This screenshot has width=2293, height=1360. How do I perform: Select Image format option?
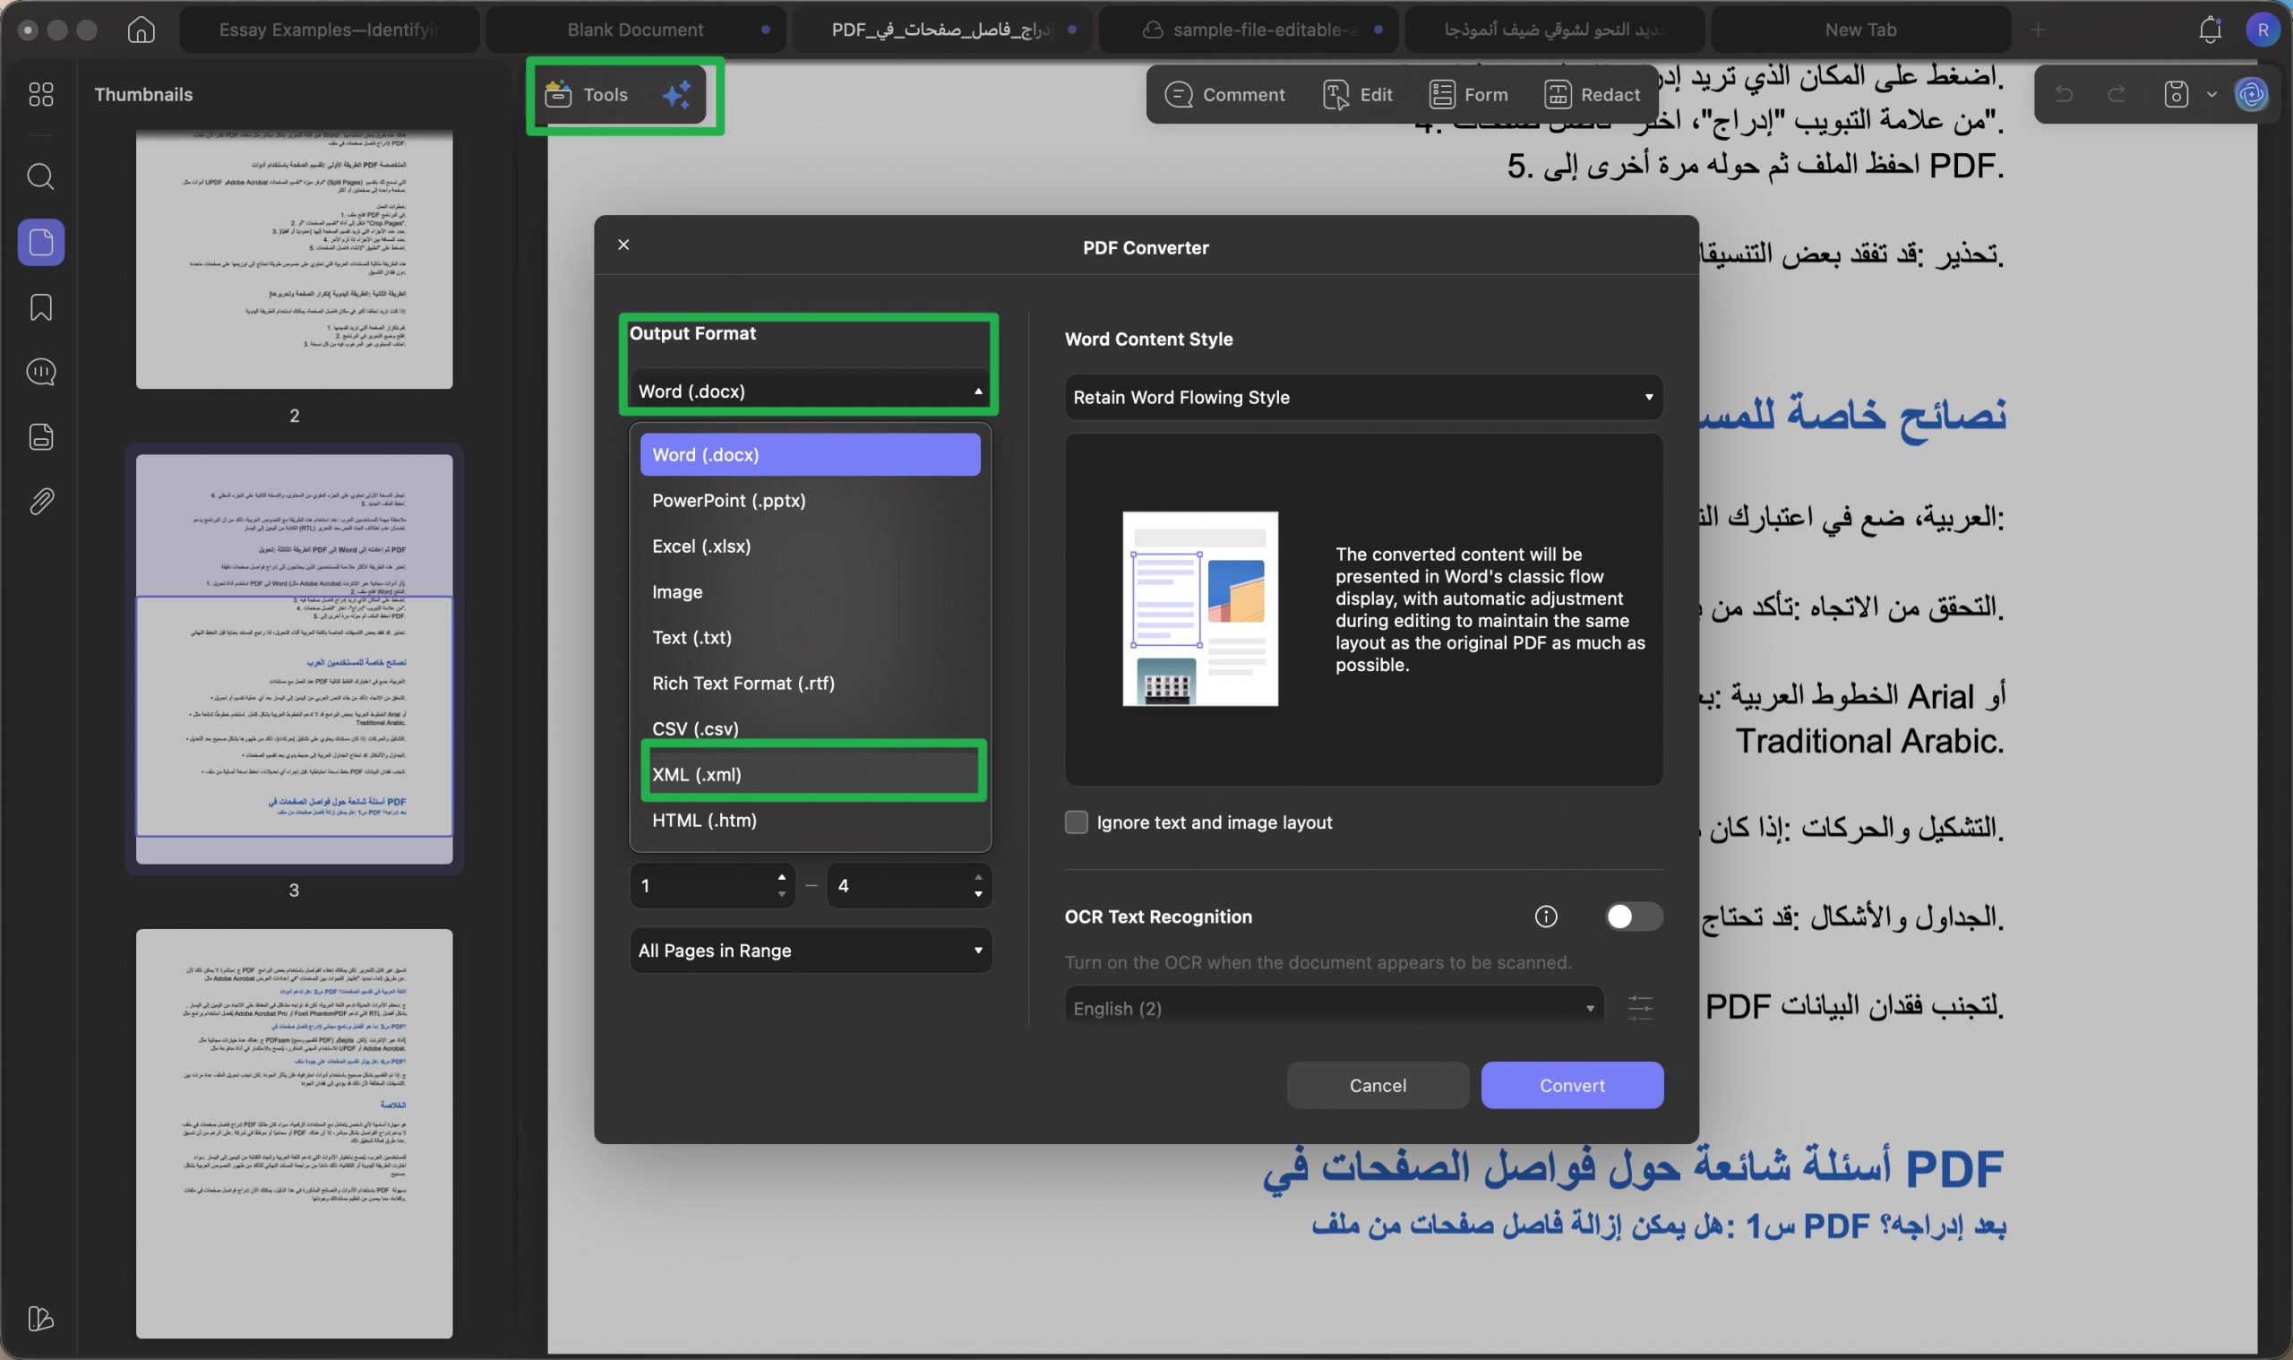811,592
